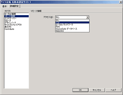123x95 pixels.
Task: Click the キャンセル button
Action: [97, 90]
